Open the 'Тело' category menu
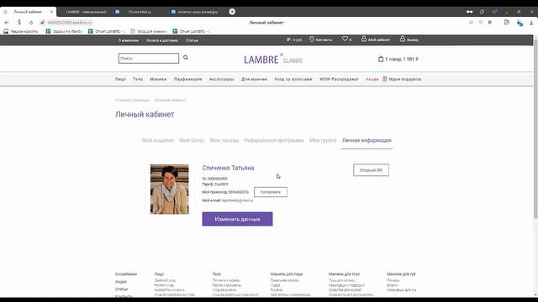538x302 pixels. (x=138, y=79)
